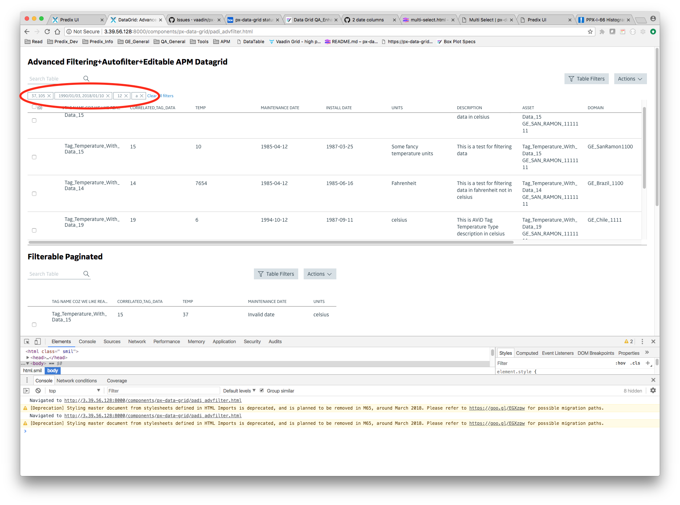Switch to the Network DevTools tab
Viewport: 680px width, 505px height.
click(x=137, y=341)
